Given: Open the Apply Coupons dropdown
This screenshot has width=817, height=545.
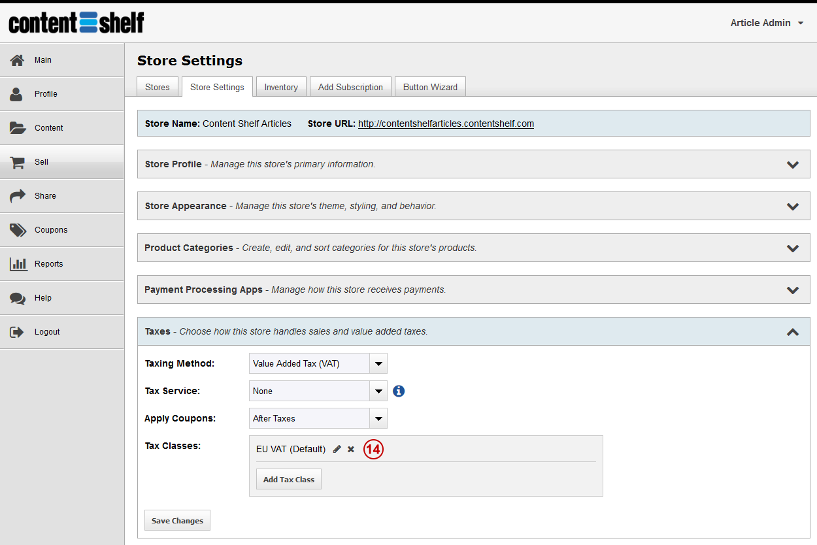Looking at the screenshot, I should (318, 418).
